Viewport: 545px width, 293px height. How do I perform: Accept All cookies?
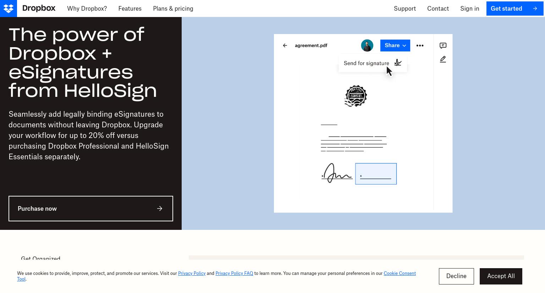point(501,276)
